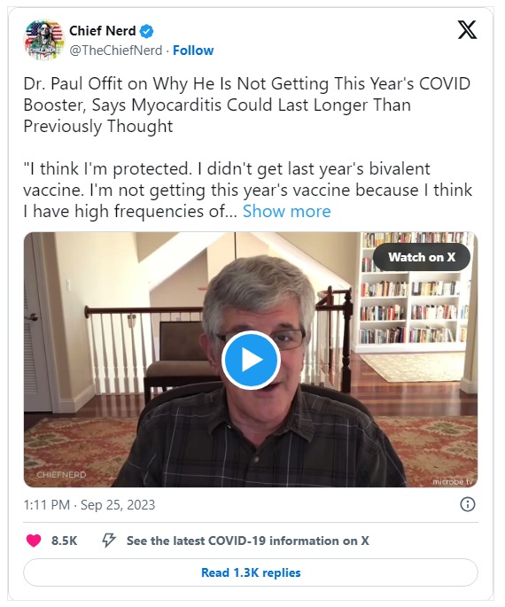Click the microbe.tv watermark on the video
505x607 pixels.
pyautogui.click(x=453, y=481)
